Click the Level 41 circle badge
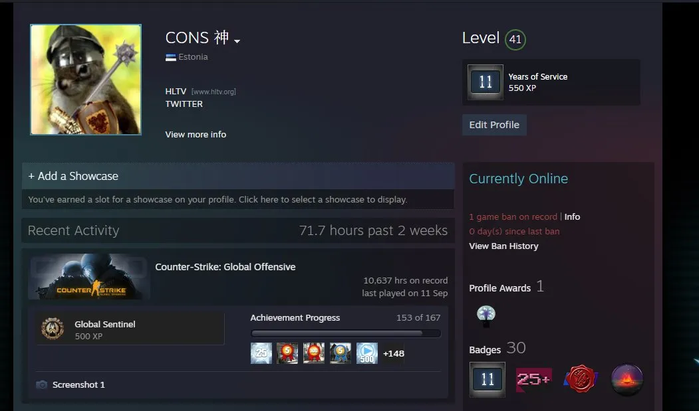This screenshot has height=411, width=699. [515, 40]
